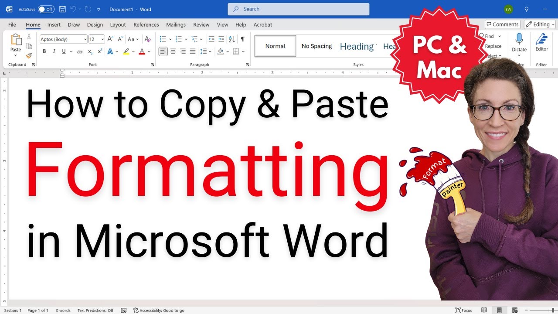The width and height of the screenshot is (558, 314).
Task: Expand the Paste options arrow
Action: 16,56
